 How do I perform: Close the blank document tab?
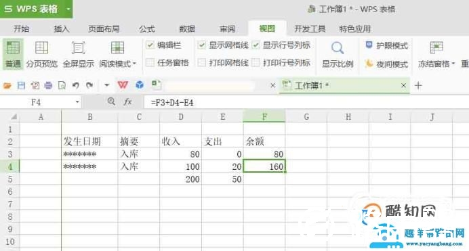tap(272, 85)
